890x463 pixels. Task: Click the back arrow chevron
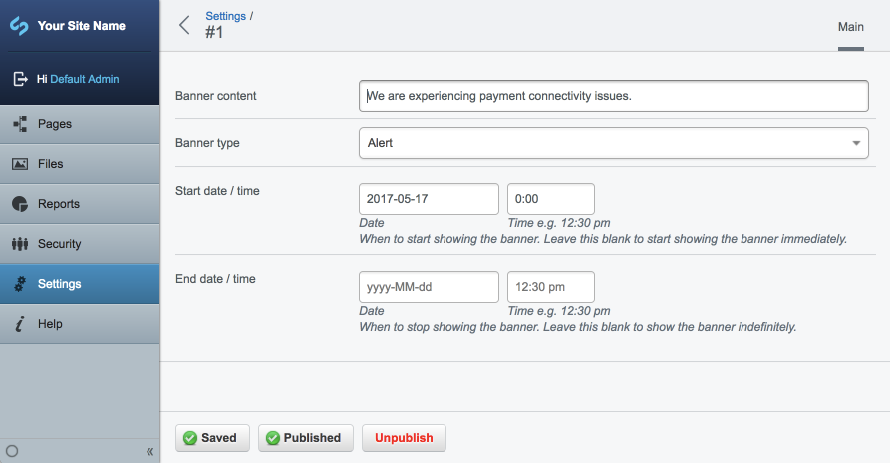(x=184, y=25)
